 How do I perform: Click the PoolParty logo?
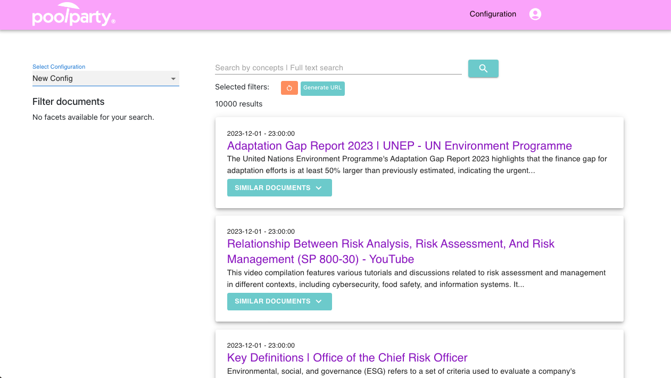pos(73,15)
